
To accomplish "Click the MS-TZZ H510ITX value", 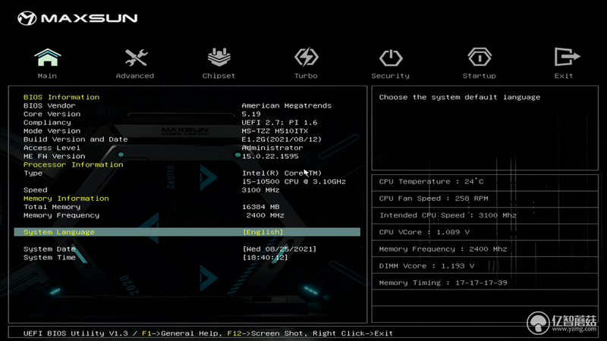I will [275, 131].
